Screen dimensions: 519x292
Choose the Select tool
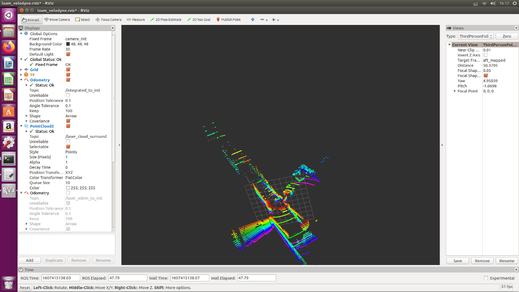(83, 20)
